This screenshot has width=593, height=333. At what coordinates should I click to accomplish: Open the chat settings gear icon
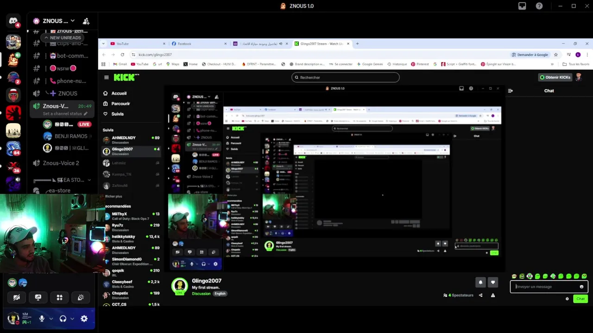[x=567, y=299]
